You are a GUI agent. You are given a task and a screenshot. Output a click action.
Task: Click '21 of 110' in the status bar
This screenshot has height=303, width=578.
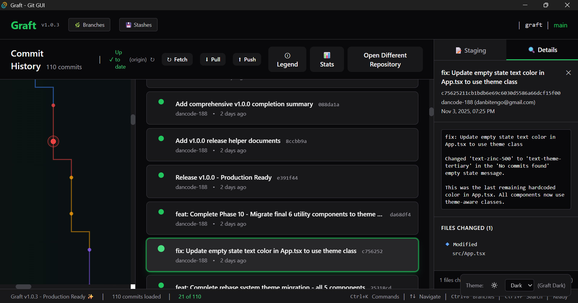coord(190,297)
